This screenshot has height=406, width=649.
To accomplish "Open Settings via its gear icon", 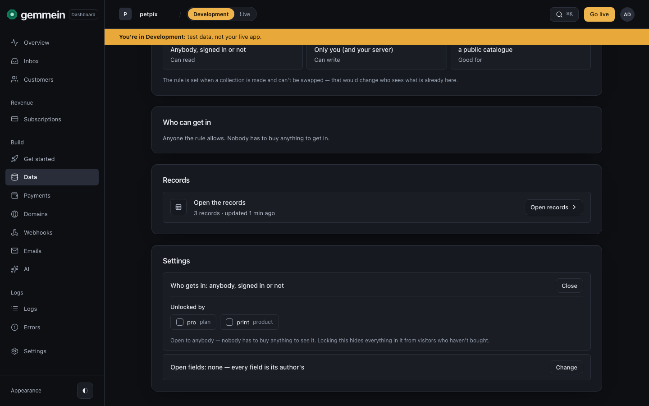I will click(x=15, y=351).
